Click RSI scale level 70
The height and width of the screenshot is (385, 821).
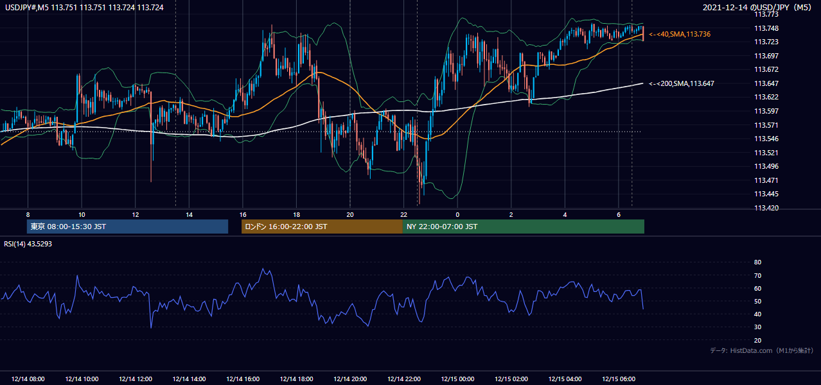757,275
